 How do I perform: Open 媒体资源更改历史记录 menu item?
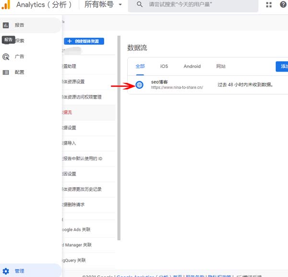tap(88, 189)
